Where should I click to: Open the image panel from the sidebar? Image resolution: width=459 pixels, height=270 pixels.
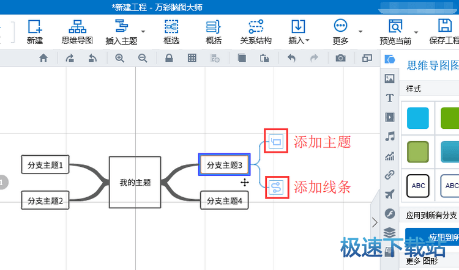click(x=390, y=79)
